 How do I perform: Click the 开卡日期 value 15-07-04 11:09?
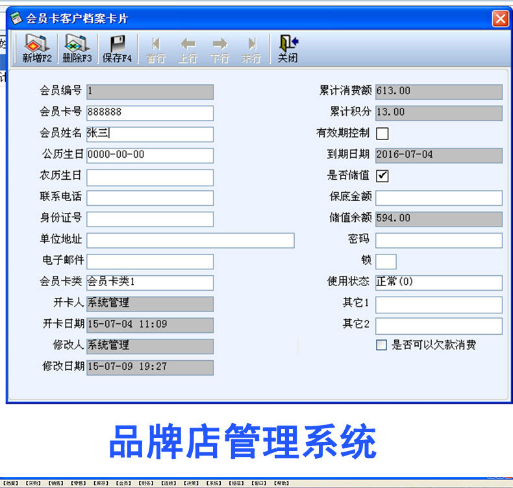coord(150,325)
